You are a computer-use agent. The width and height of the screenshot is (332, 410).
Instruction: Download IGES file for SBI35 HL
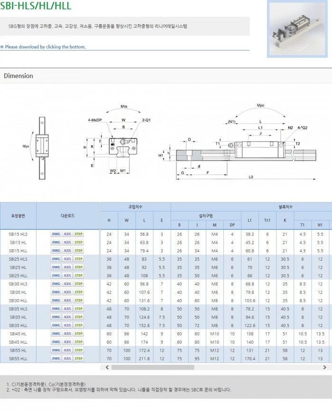click(x=67, y=317)
